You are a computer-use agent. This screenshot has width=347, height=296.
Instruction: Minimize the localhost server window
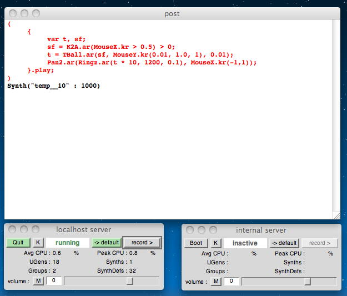(x=24, y=229)
